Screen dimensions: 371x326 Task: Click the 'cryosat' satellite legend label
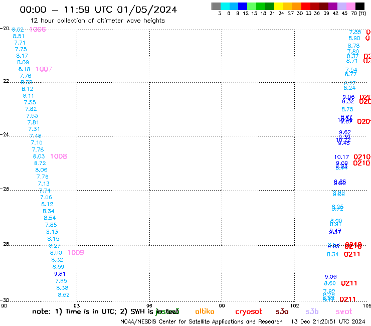coord(249,312)
